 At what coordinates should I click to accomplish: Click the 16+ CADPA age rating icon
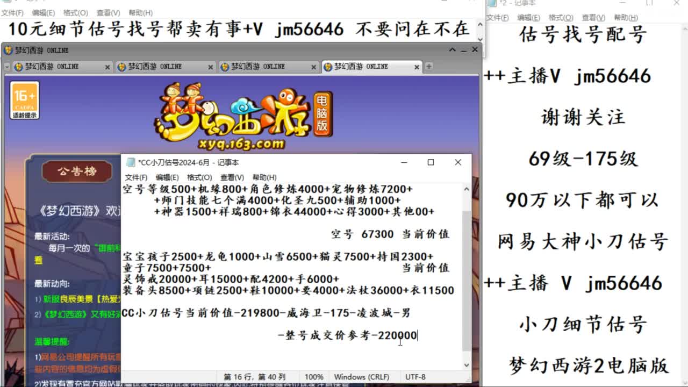click(25, 100)
